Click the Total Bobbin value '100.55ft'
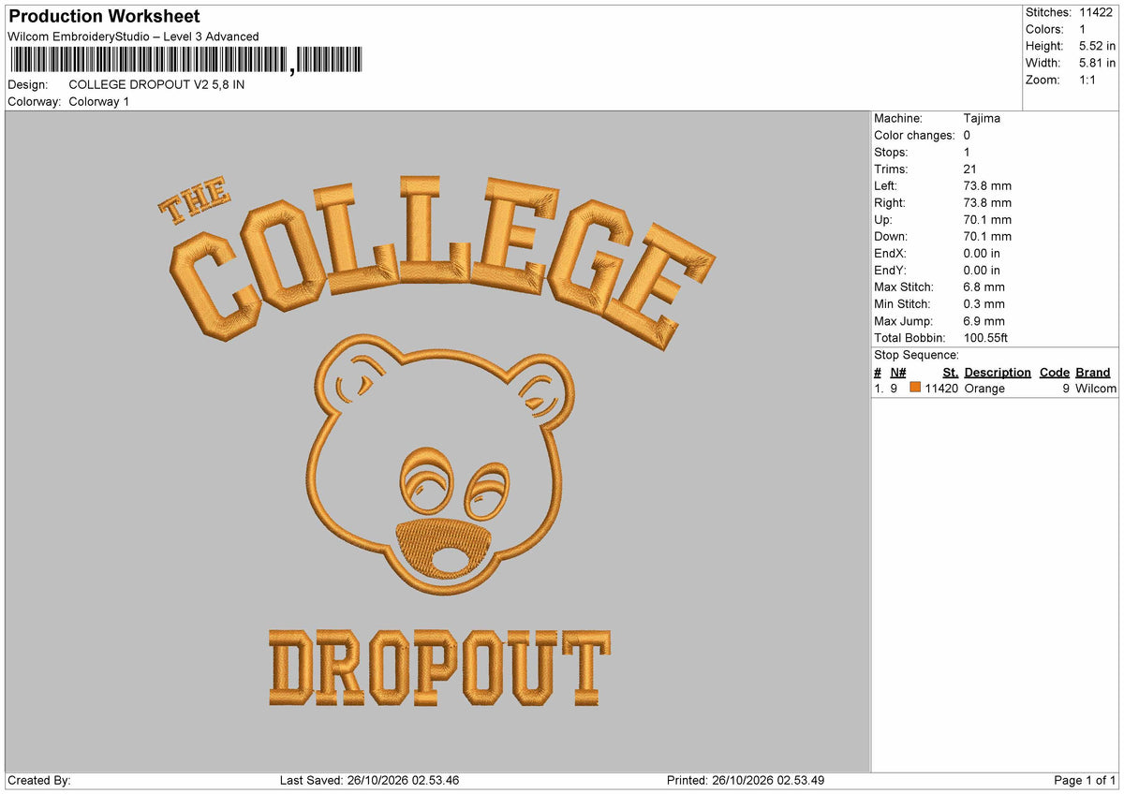This screenshot has width=1124, height=794. click(x=985, y=337)
